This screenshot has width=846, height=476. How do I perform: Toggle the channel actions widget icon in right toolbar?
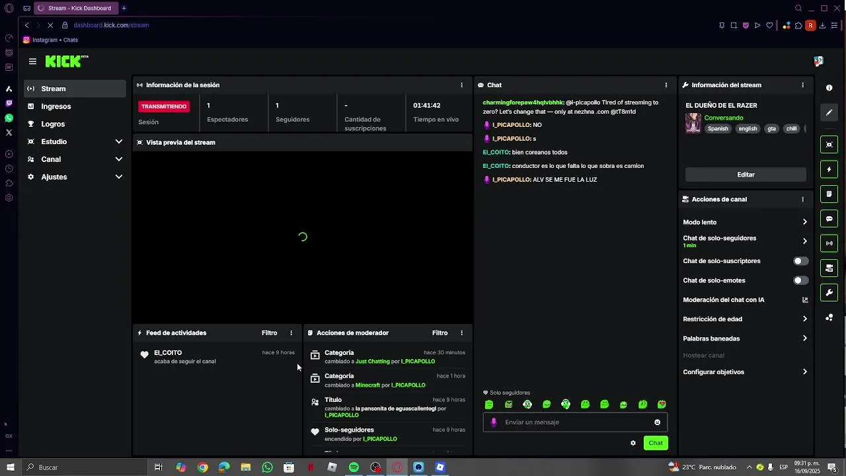[829, 268]
